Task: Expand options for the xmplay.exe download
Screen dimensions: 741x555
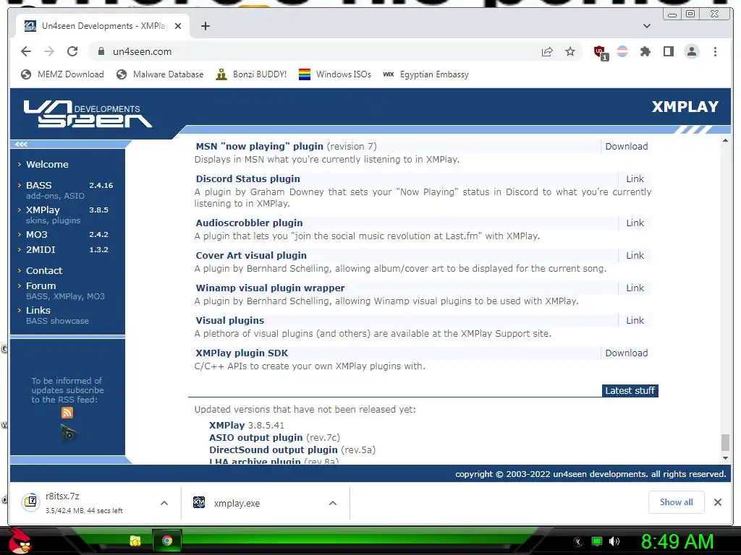Action: point(333,503)
